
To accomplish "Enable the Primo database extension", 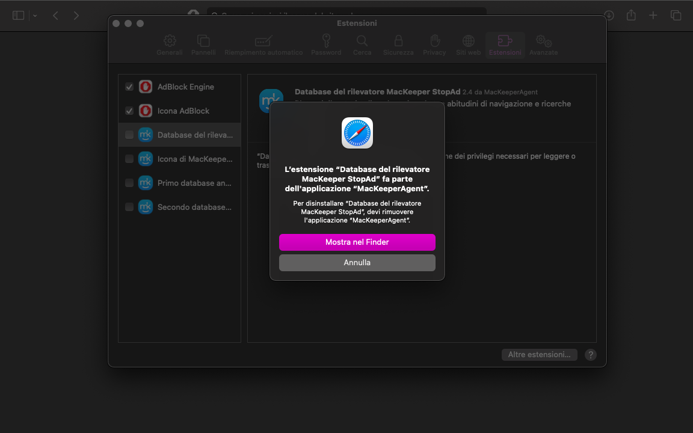I will click(x=129, y=183).
